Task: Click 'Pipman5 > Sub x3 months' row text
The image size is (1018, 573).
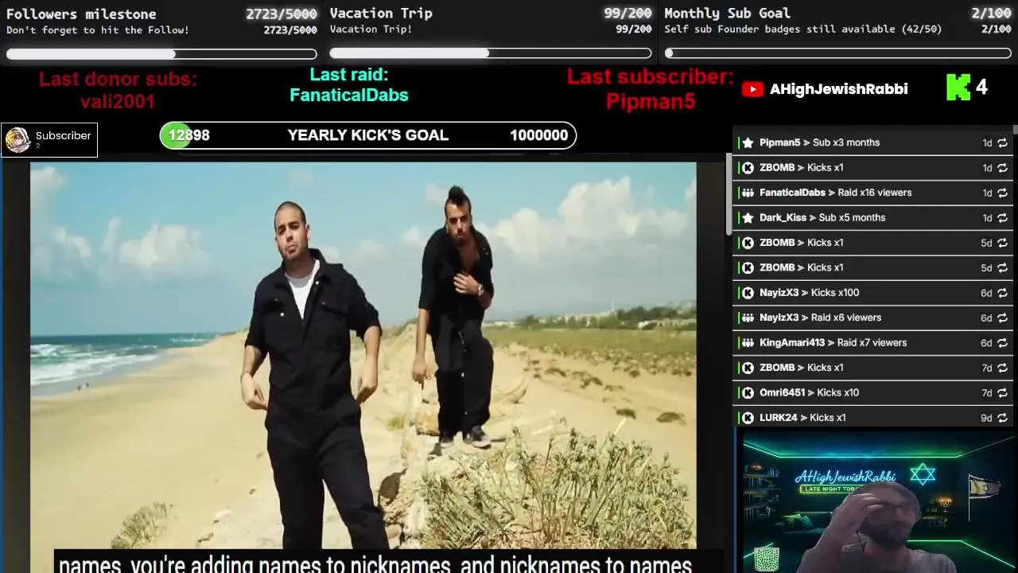Action: point(819,143)
